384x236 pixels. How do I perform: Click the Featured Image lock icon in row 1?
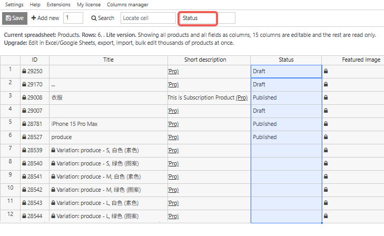[326, 71]
